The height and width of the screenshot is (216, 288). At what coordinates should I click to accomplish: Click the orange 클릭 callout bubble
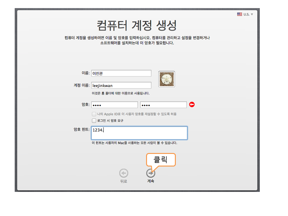coord(160,160)
